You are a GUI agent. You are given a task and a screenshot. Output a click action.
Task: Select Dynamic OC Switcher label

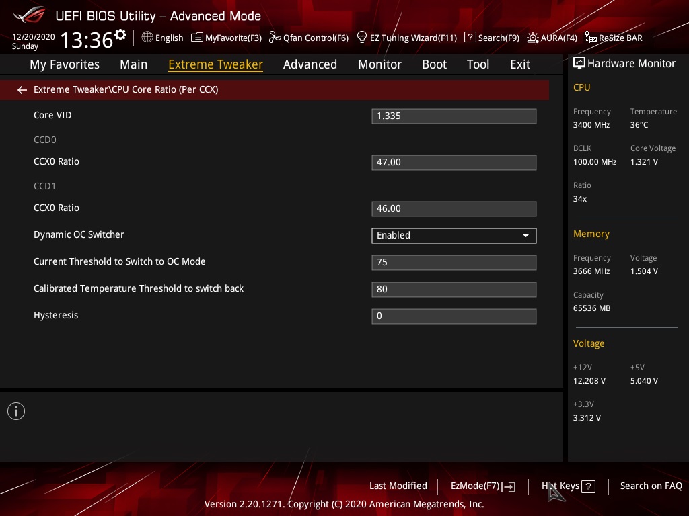[x=79, y=234]
